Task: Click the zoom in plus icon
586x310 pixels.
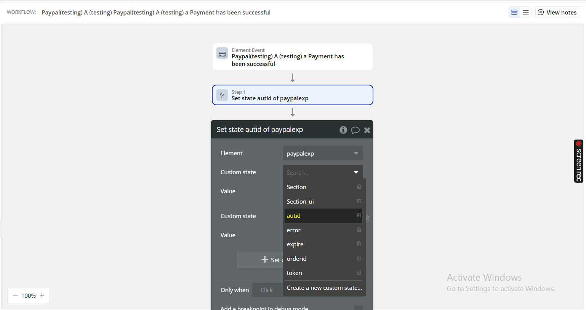Action: pyautogui.click(x=42, y=295)
